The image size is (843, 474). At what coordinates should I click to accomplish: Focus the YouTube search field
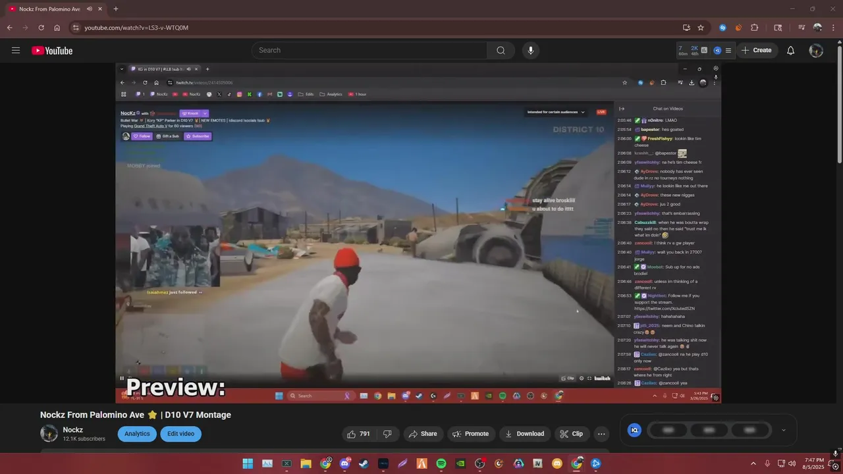[369, 50]
